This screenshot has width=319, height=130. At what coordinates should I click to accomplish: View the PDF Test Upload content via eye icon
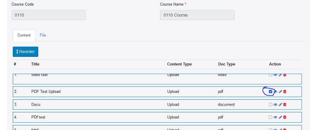[275, 91]
